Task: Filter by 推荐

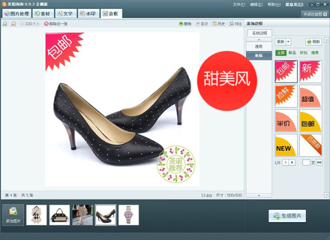Action: pos(315,53)
